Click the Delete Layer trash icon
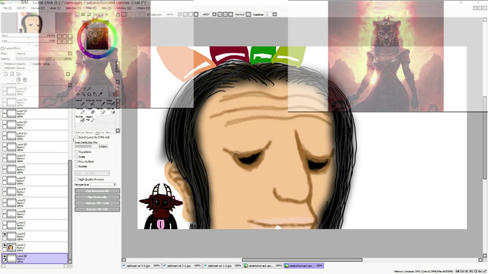 click(x=25, y=80)
